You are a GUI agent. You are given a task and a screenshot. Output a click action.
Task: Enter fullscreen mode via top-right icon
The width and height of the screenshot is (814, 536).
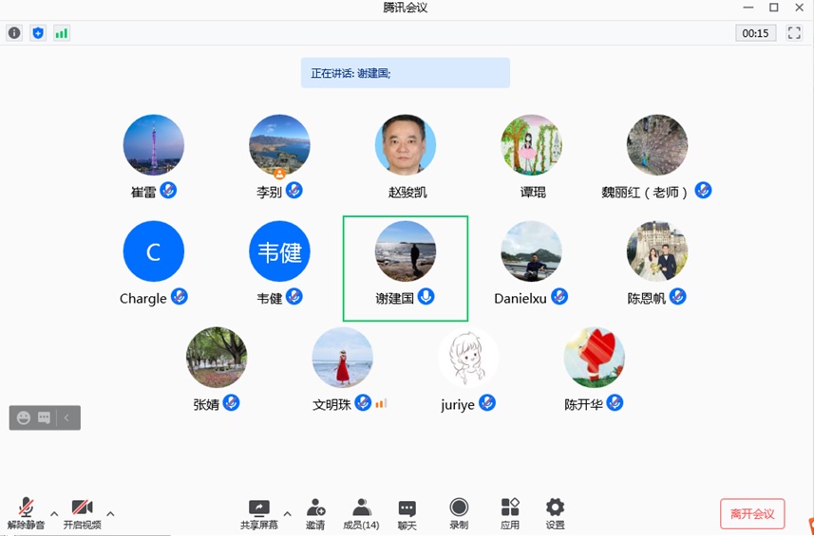[x=794, y=33]
